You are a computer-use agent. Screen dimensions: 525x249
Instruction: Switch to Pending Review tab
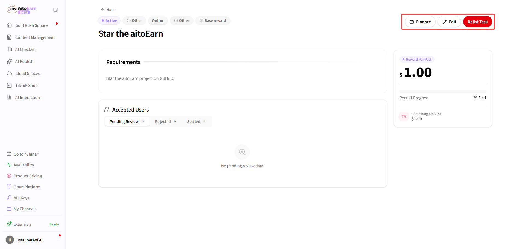tap(127, 121)
